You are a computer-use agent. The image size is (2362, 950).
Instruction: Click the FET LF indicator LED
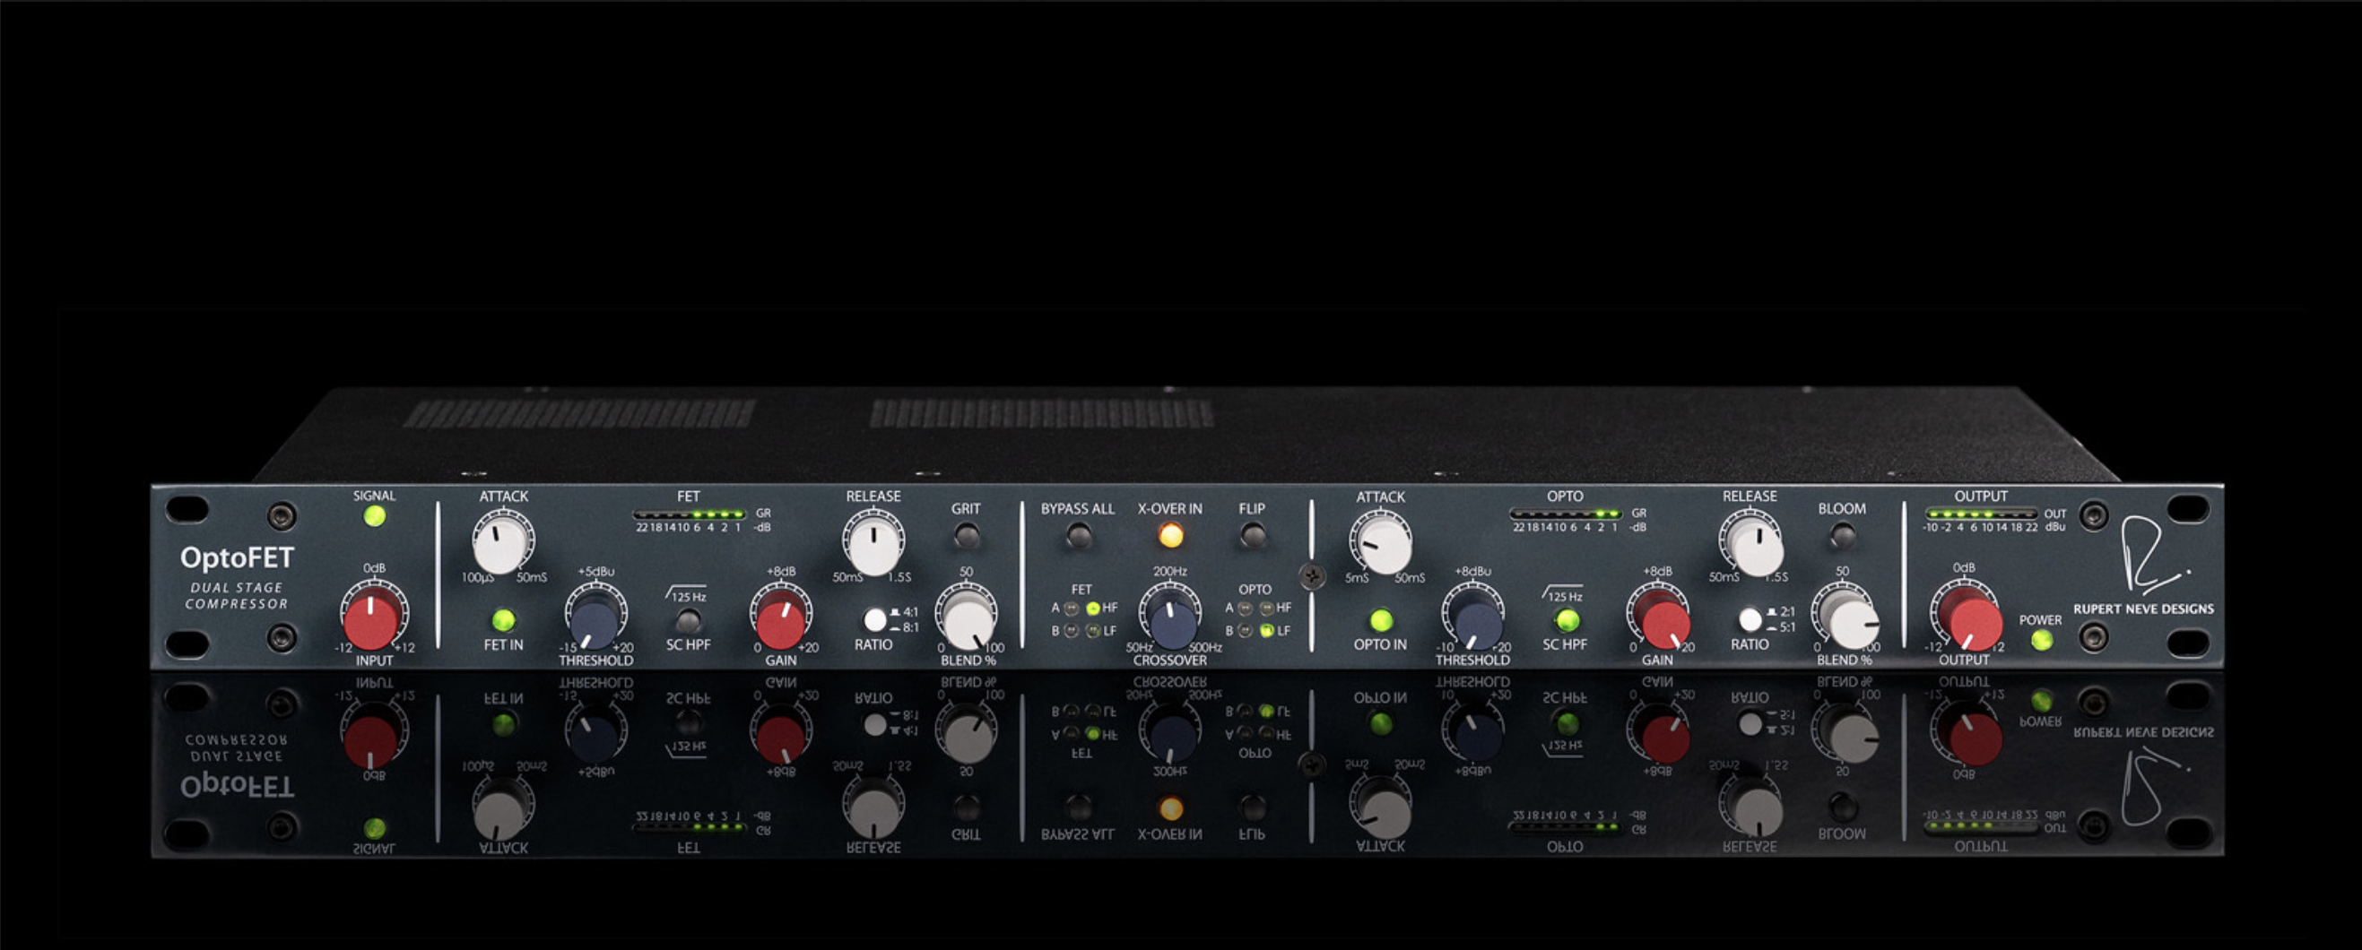(1093, 630)
